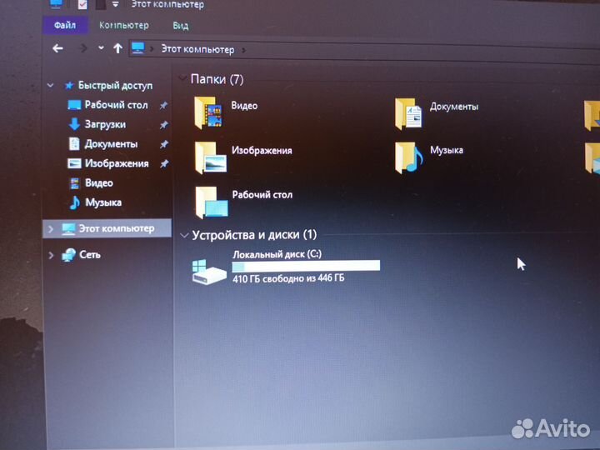Open the quick access toolbar dropdown in title bar
600x450 pixels.
115,5
